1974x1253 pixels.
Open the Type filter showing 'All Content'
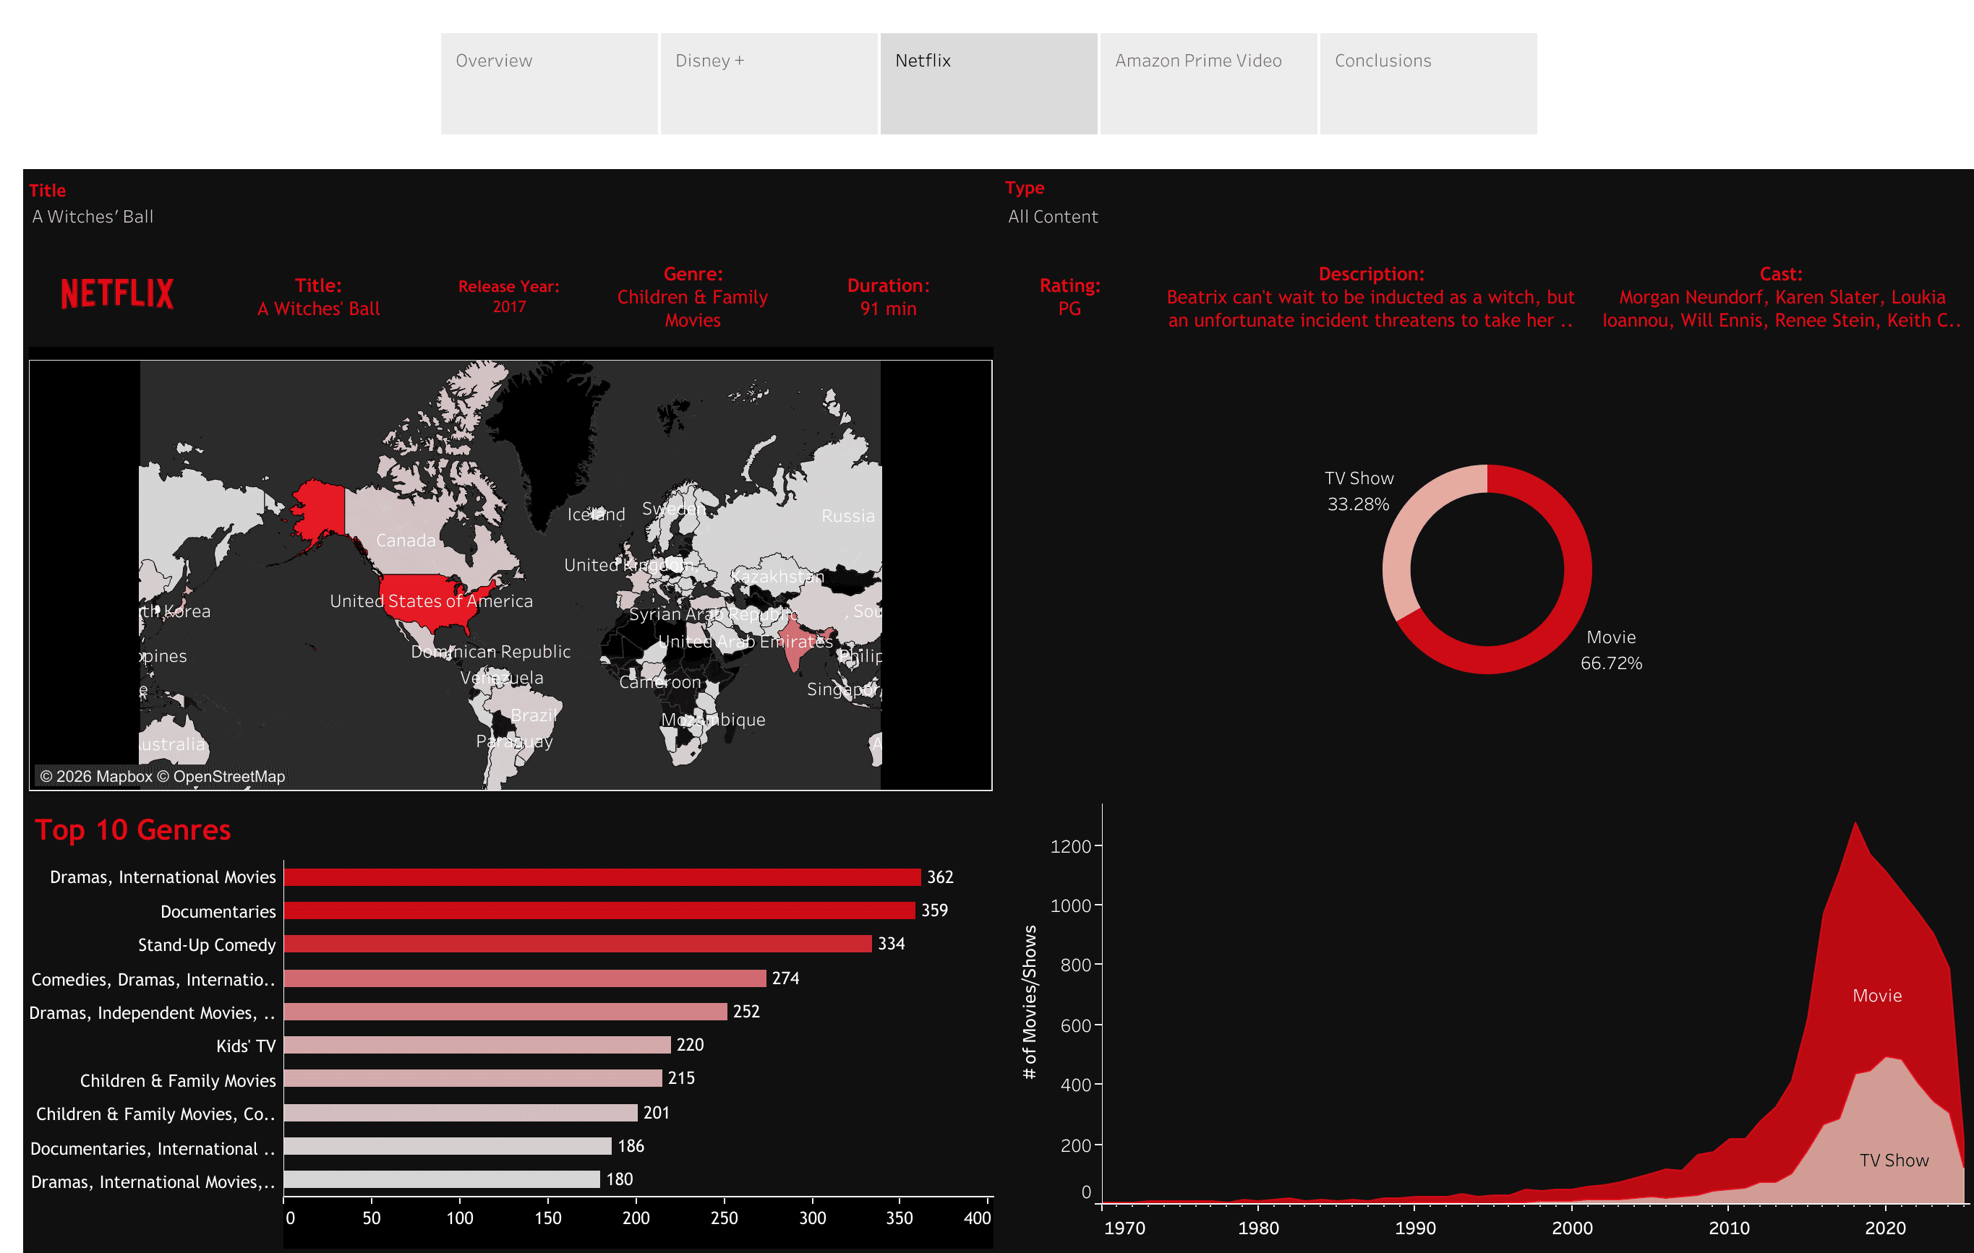(1053, 216)
